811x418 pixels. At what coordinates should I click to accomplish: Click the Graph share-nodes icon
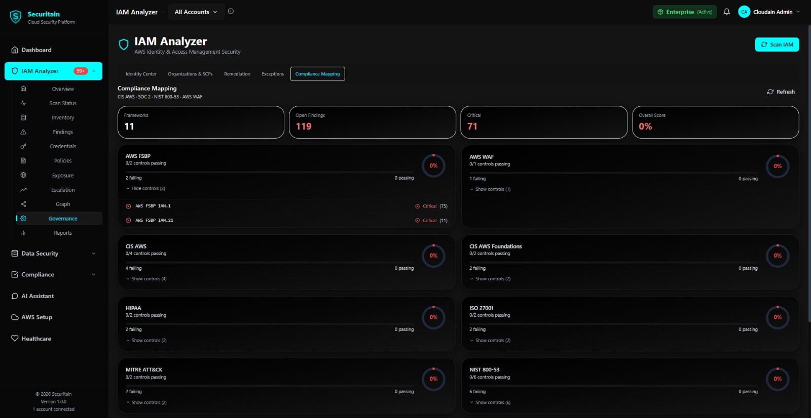[x=23, y=204]
